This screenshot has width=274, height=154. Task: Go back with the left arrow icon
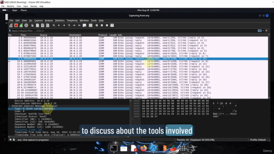[x=59, y=25]
